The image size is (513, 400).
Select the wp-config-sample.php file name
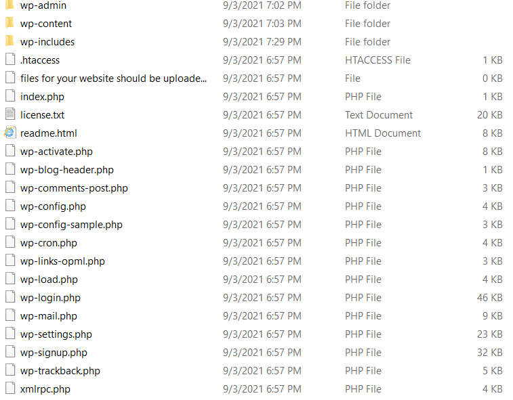coord(71,225)
